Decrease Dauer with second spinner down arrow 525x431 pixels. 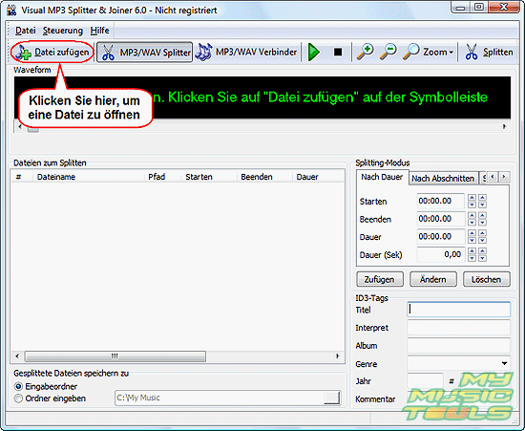pyautogui.click(x=482, y=240)
